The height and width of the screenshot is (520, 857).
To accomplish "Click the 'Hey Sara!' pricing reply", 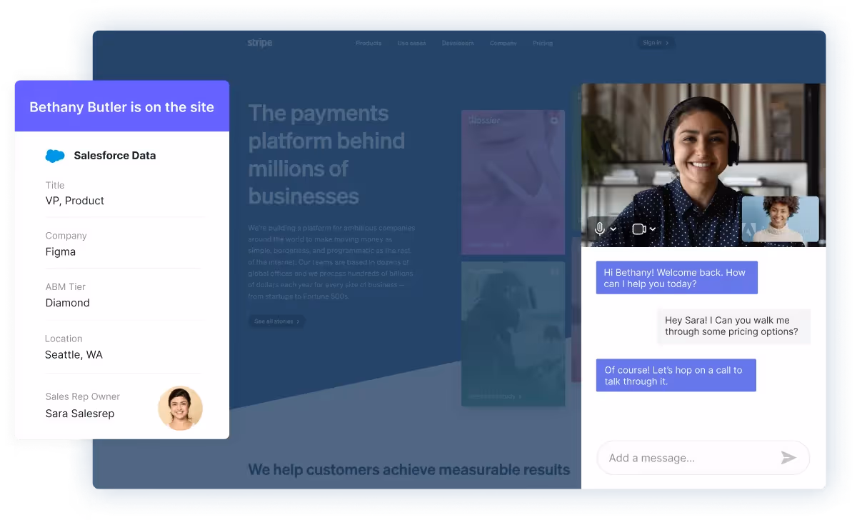I will (734, 326).
